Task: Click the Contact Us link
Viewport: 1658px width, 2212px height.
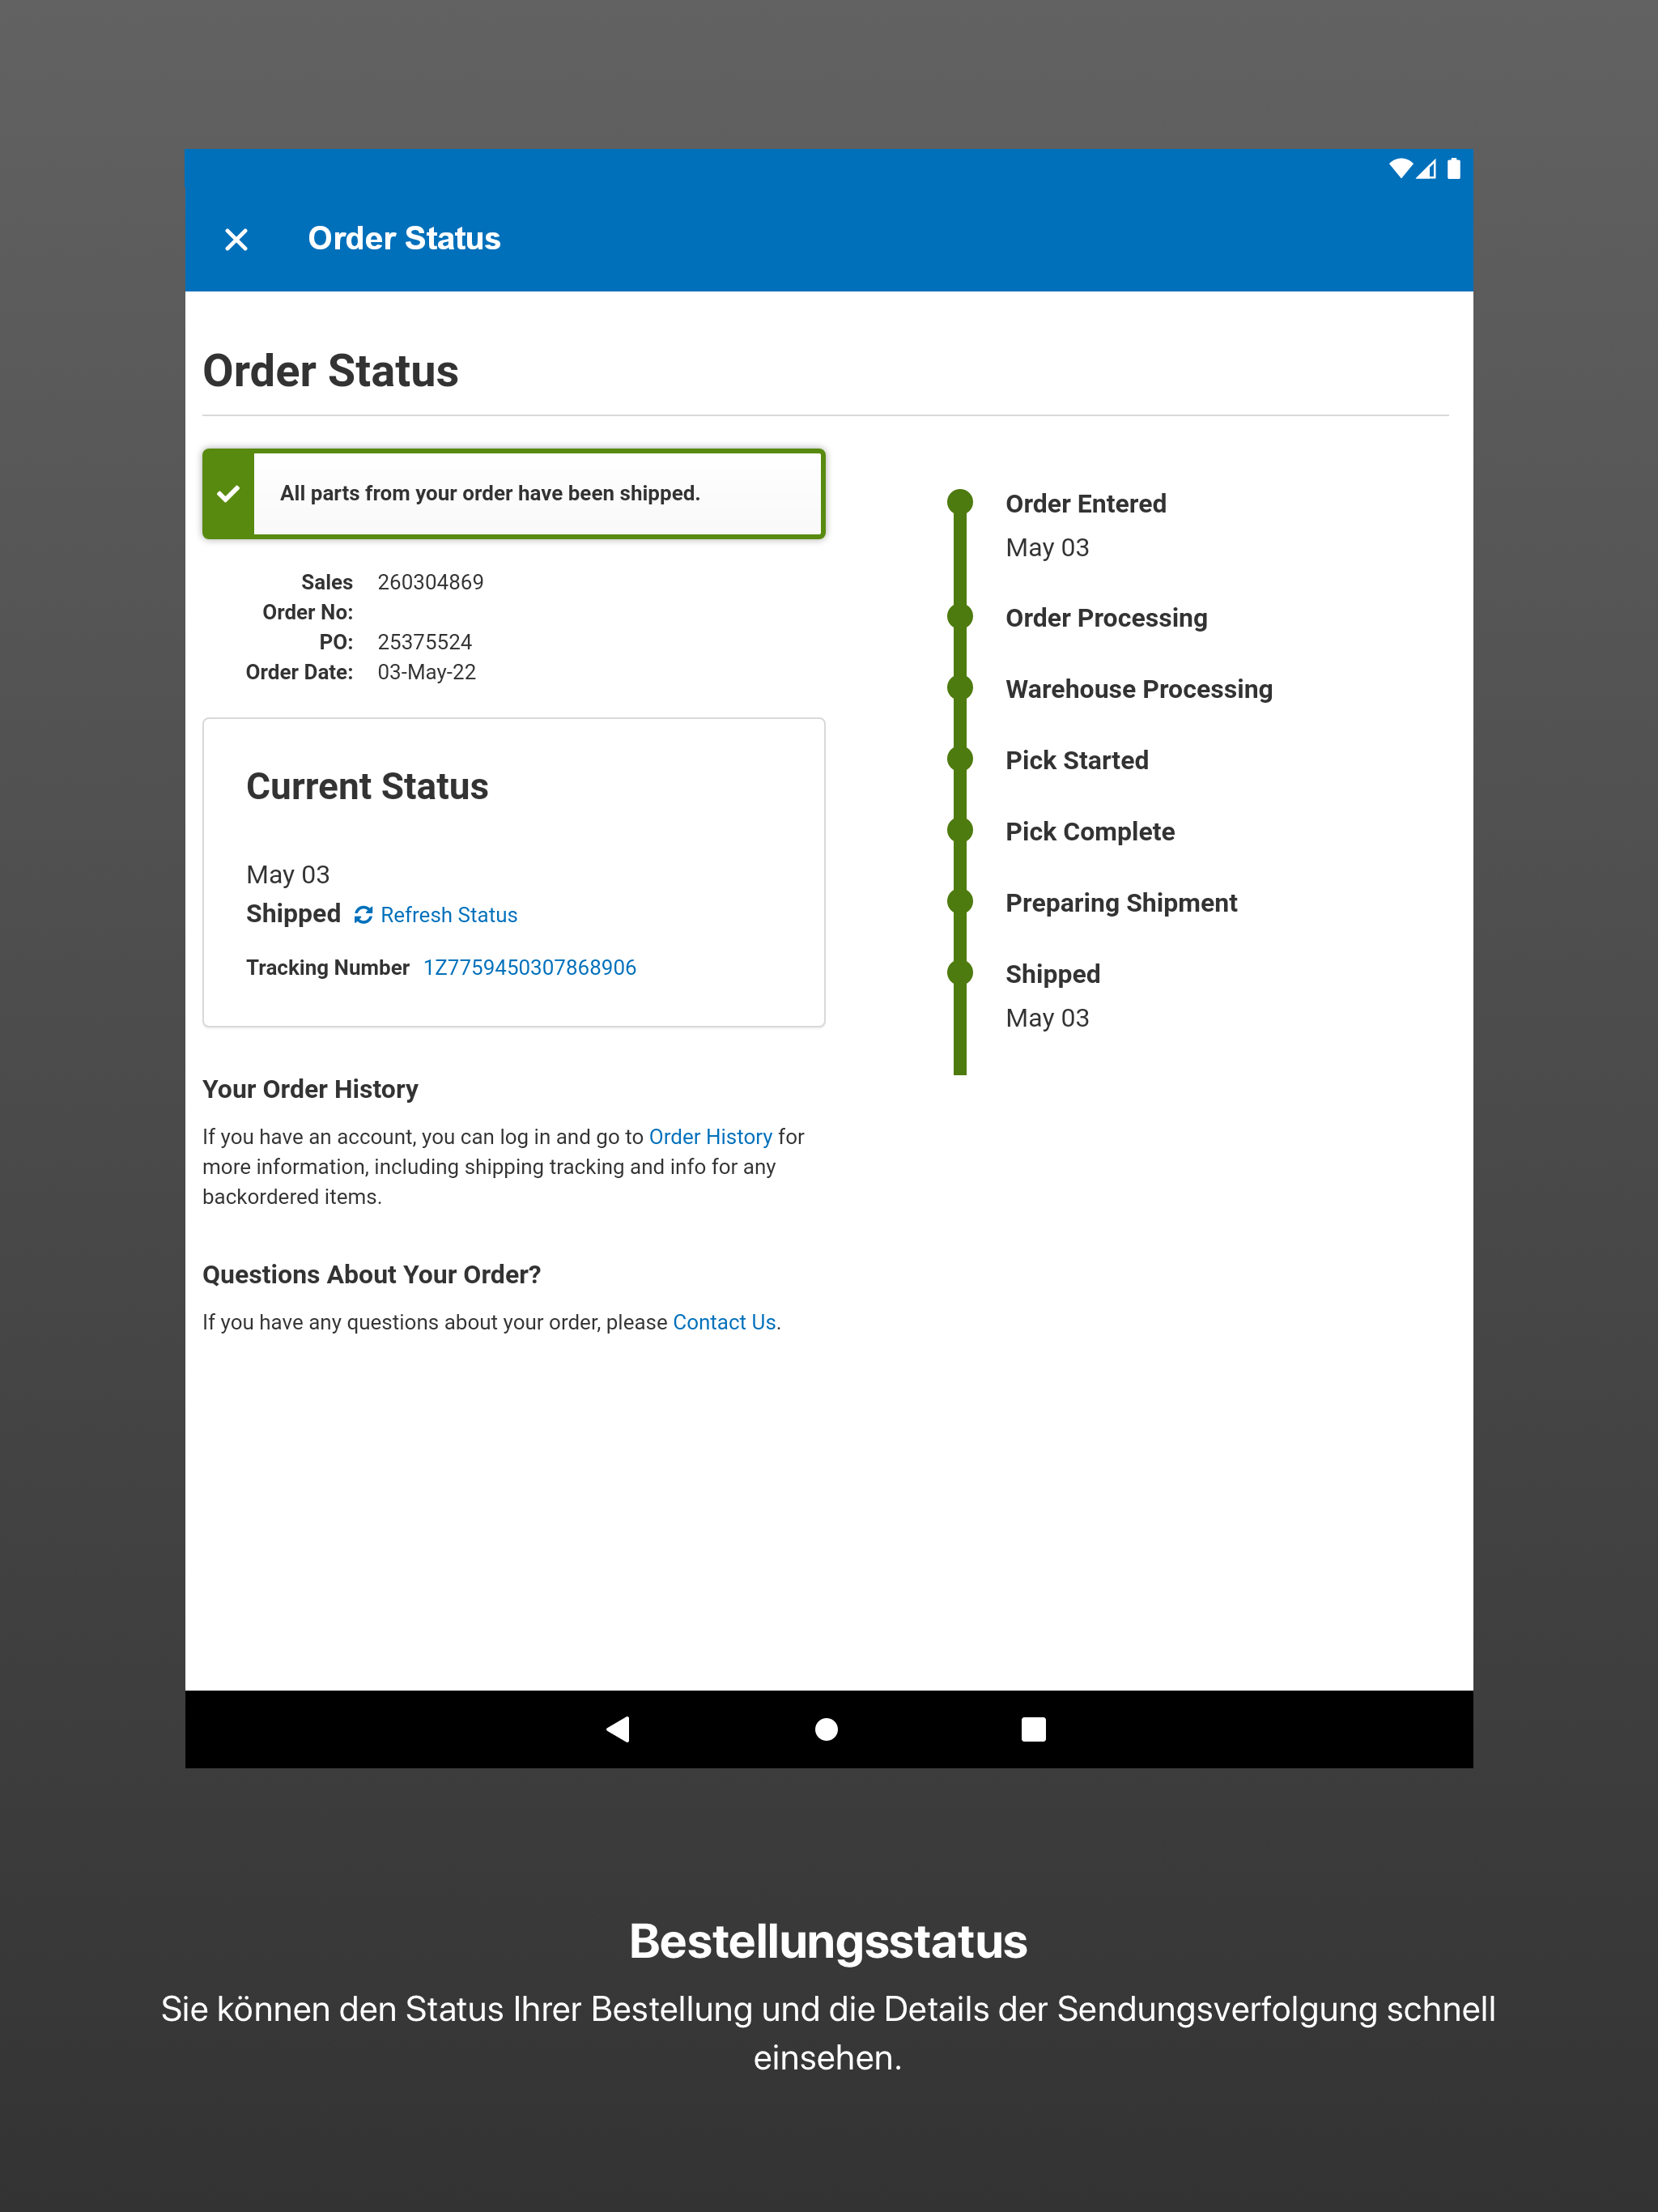Action: (x=724, y=1322)
